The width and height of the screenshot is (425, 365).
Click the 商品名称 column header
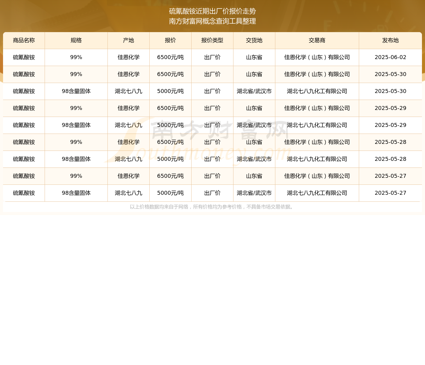click(x=24, y=40)
